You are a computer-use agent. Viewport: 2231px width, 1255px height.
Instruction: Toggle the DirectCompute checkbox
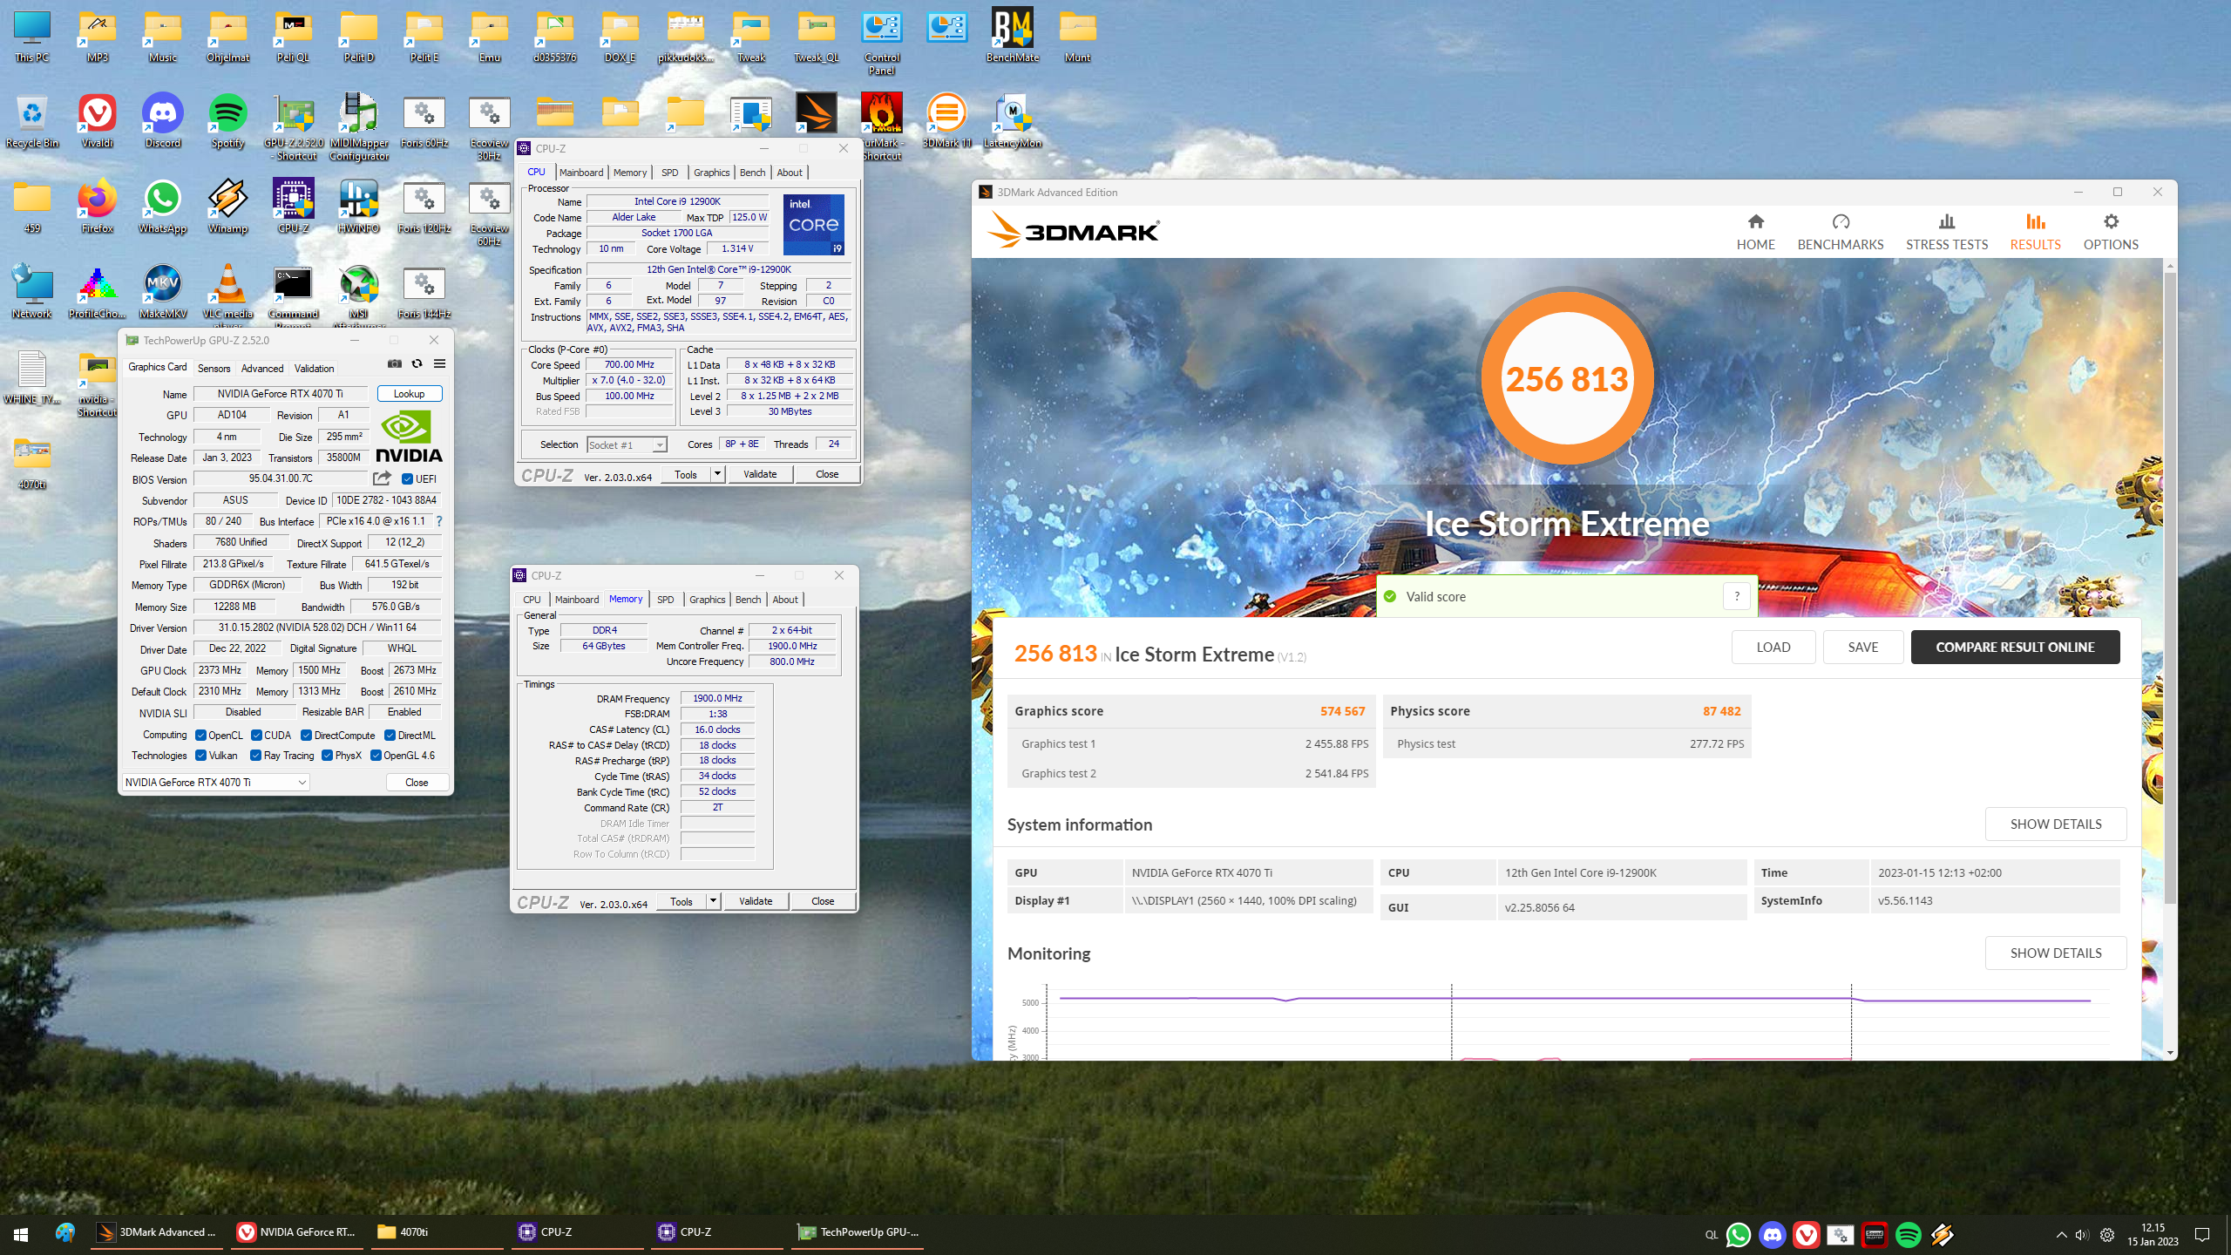(x=306, y=735)
